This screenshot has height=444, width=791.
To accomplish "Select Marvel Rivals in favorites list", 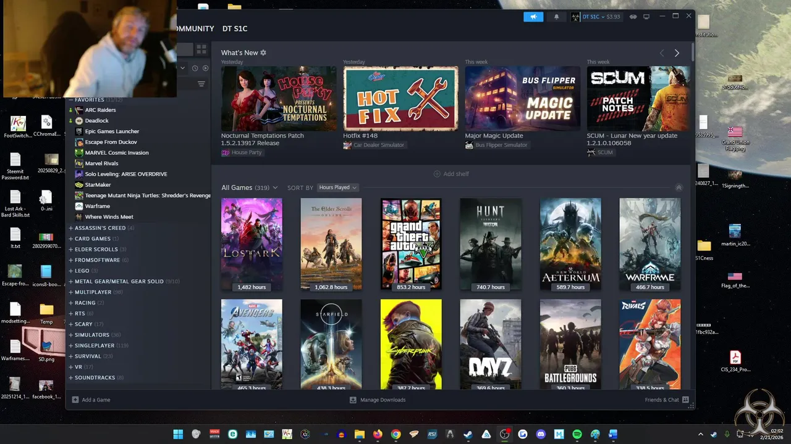I will (101, 163).
